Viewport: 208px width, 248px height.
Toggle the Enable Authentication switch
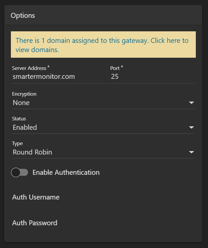point(20,172)
